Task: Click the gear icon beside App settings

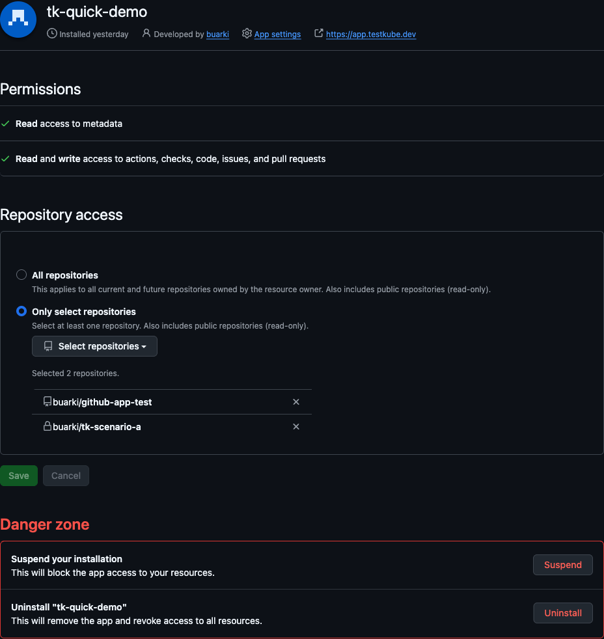Action: coord(247,33)
